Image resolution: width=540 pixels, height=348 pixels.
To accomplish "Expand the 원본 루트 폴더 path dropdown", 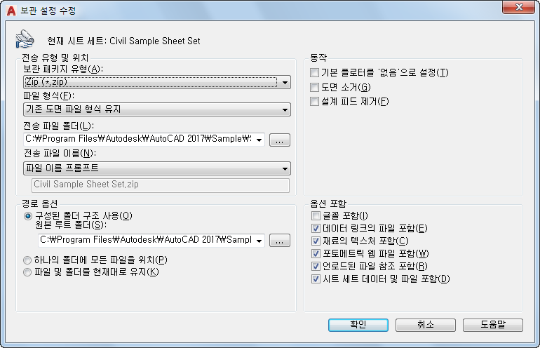I will 259,241.
